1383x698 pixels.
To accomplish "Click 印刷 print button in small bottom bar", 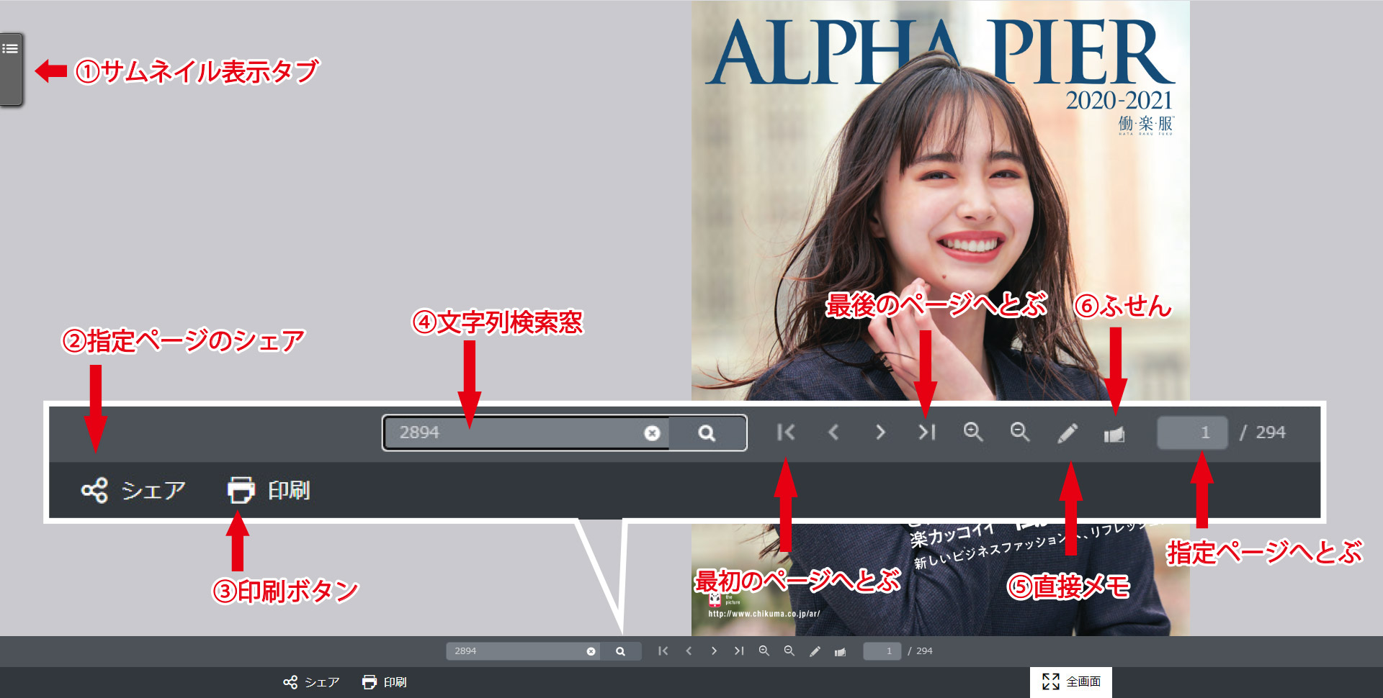I will [385, 682].
